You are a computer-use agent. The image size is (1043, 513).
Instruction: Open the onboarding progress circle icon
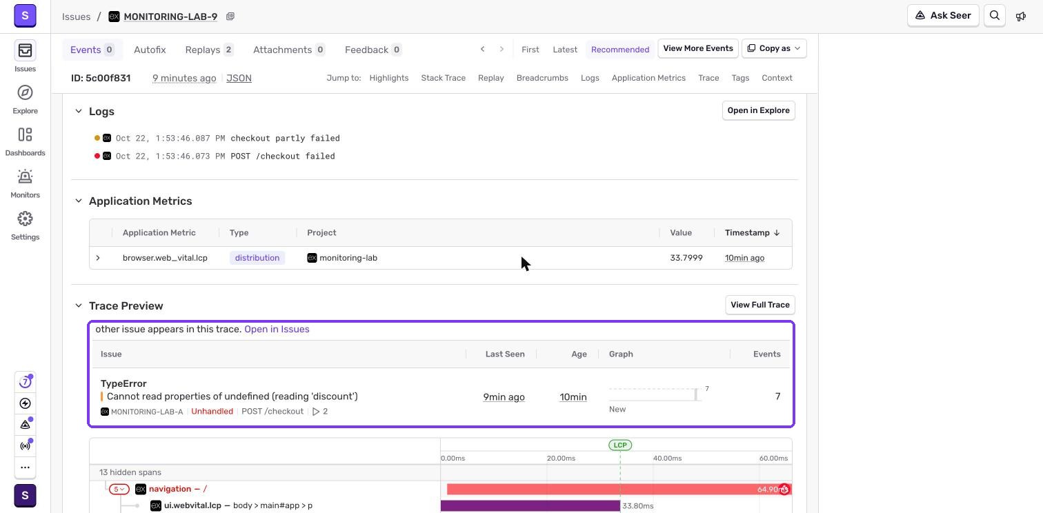[25, 382]
